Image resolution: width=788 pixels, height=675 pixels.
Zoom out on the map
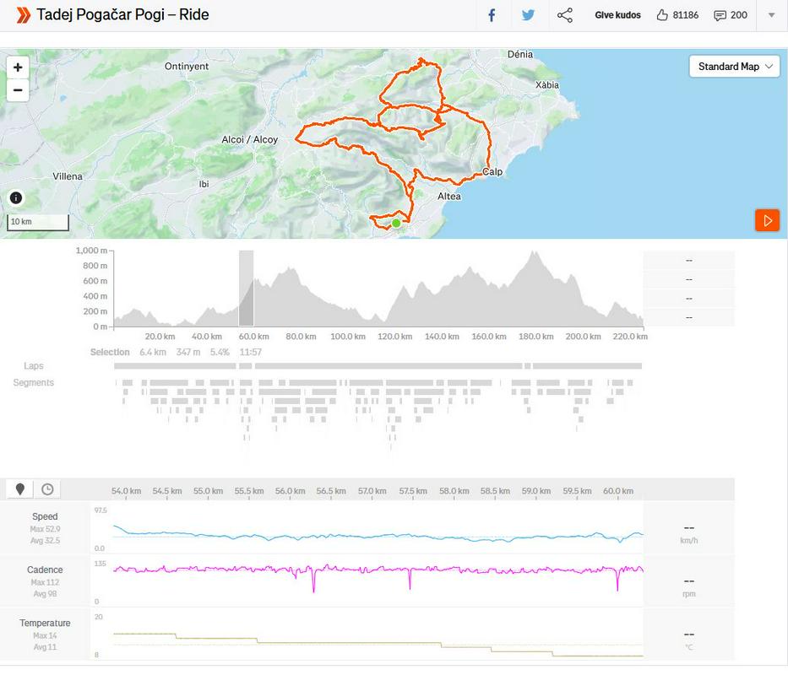tap(18, 90)
